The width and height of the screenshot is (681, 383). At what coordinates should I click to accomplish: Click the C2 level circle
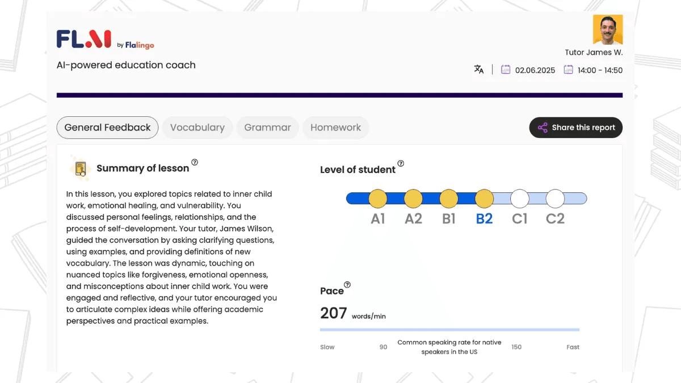click(x=555, y=199)
